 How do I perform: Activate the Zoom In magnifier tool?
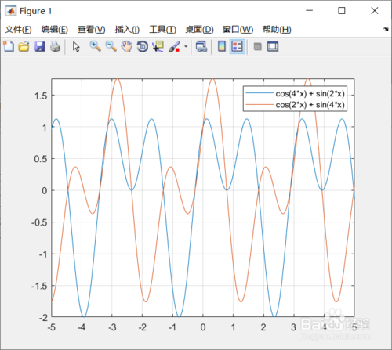[x=96, y=47]
